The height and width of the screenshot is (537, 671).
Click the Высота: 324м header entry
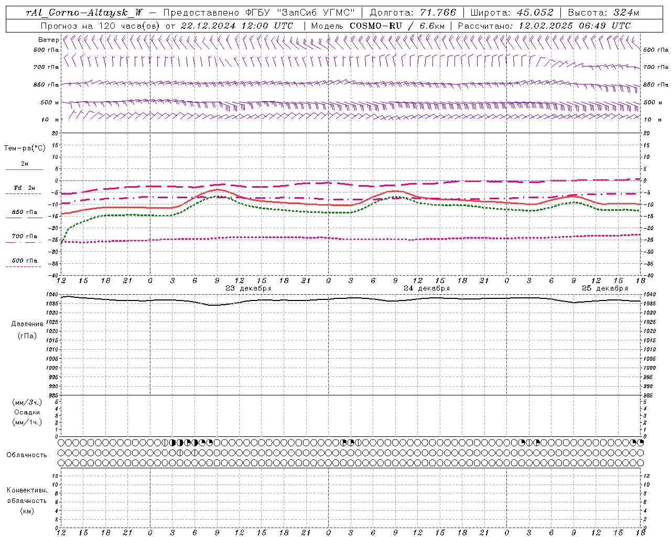coord(604,13)
